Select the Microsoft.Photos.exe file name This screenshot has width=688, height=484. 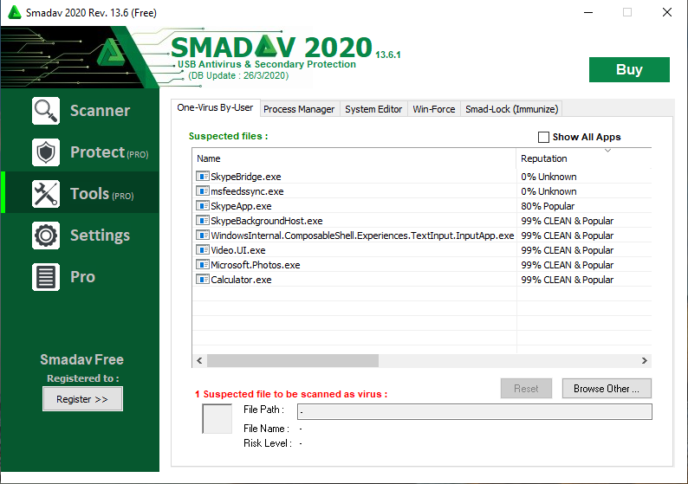(x=256, y=265)
